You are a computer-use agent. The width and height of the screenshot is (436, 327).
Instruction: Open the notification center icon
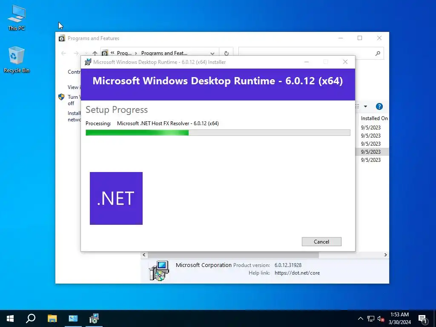tap(423, 318)
